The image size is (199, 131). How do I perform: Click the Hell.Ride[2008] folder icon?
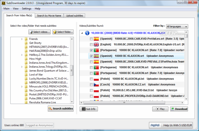tap(26, 51)
